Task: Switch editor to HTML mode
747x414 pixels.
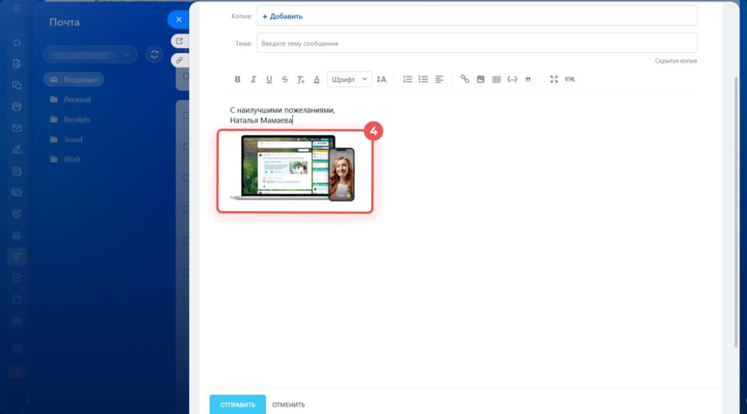Action: click(570, 79)
